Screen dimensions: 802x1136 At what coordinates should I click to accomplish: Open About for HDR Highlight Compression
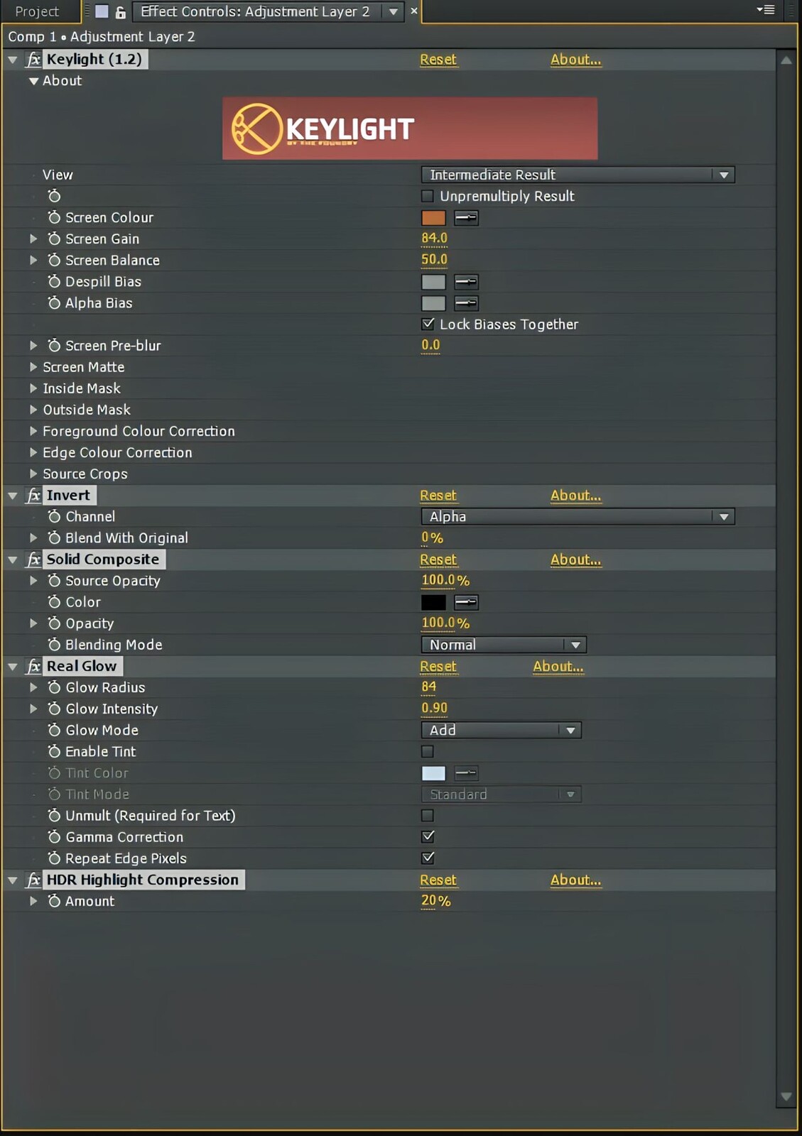pyautogui.click(x=575, y=880)
